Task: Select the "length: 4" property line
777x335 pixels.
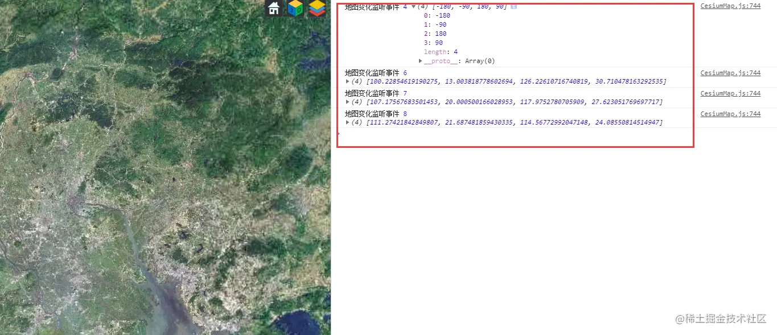Action: coord(441,52)
